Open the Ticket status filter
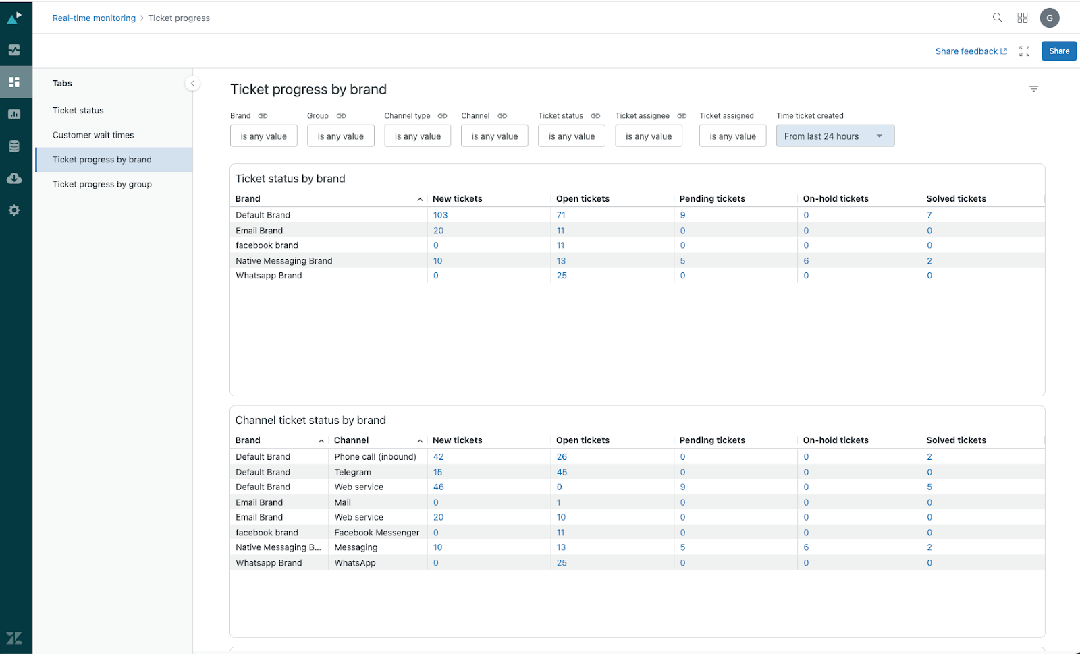The height and width of the screenshot is (654, 1080). pyautogui.click(x=571, y=136)
